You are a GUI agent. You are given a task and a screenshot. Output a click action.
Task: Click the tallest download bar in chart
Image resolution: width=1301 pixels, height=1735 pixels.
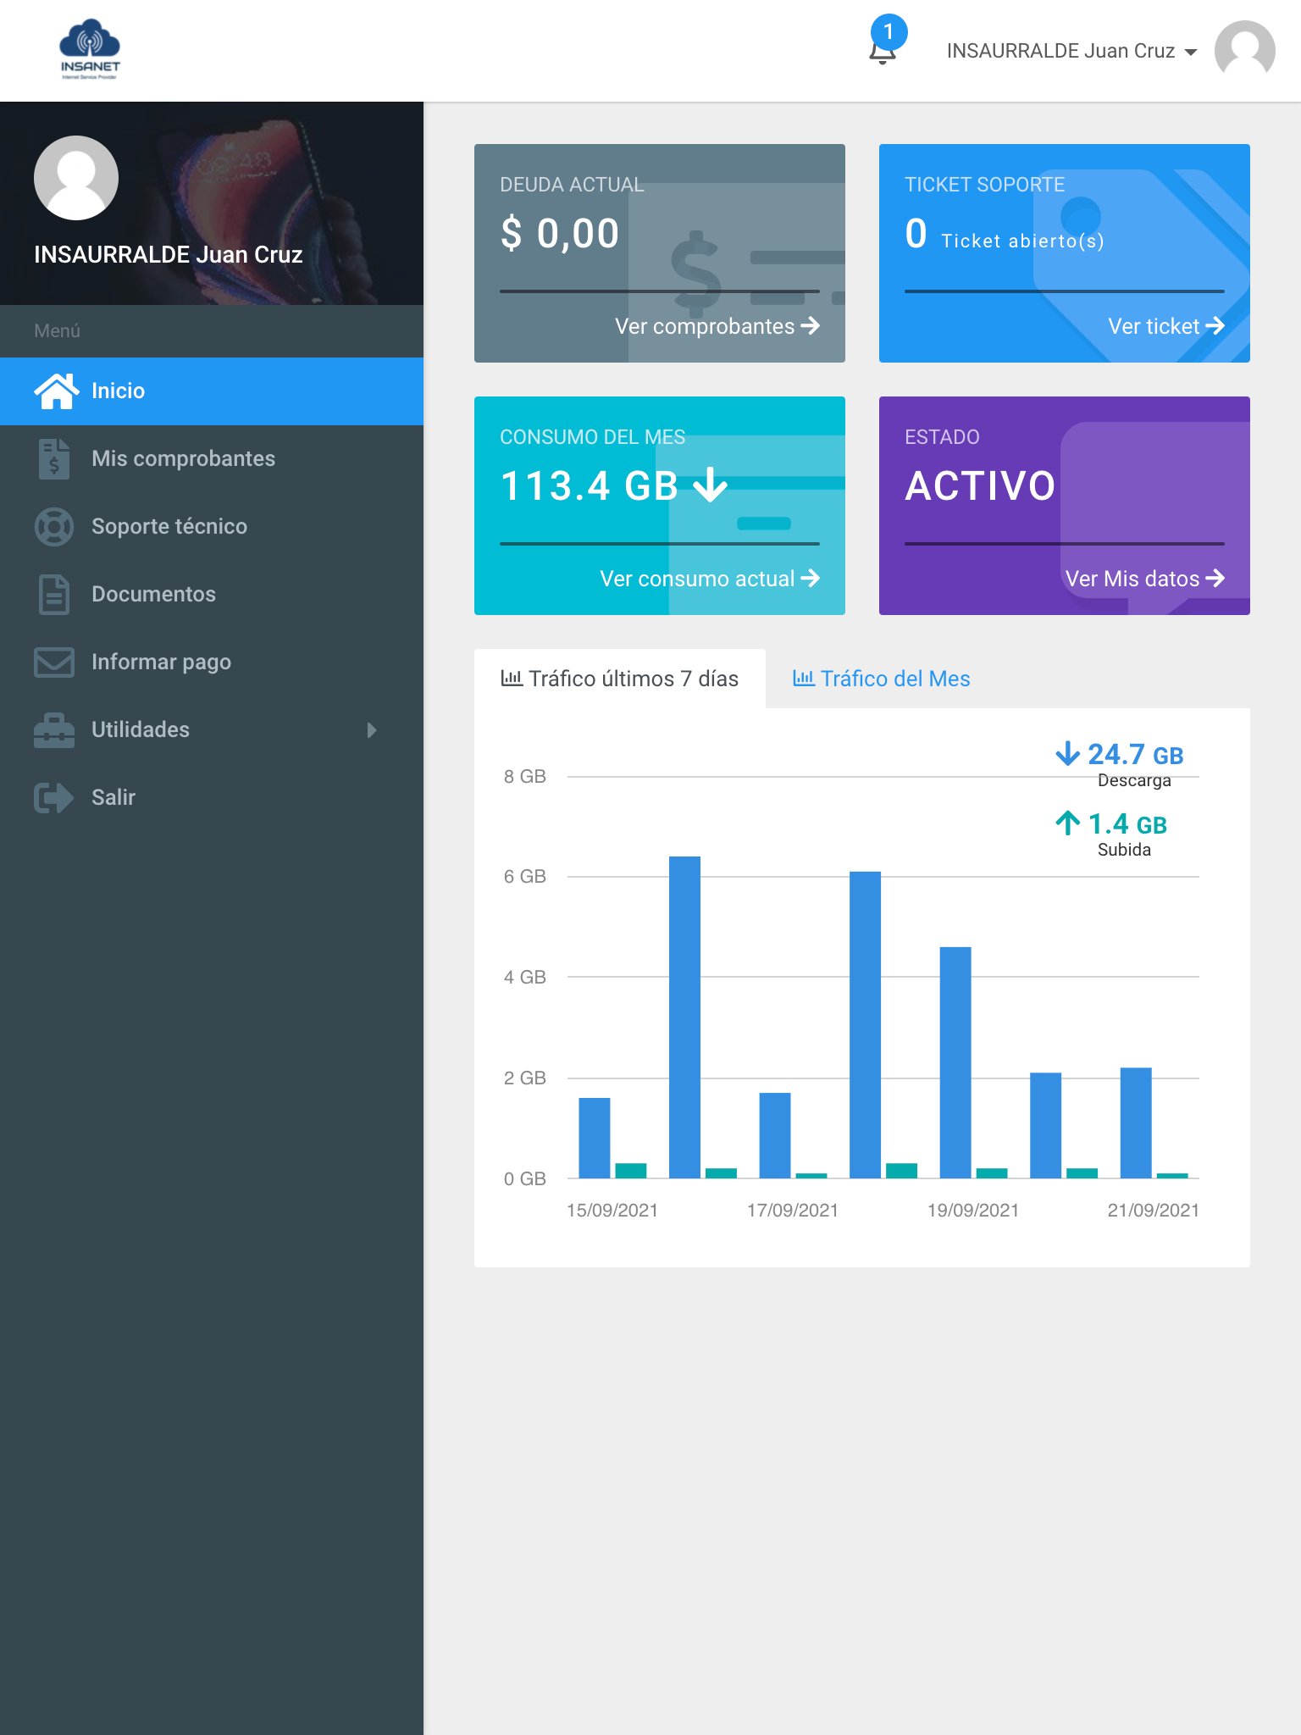(684, 1017)
